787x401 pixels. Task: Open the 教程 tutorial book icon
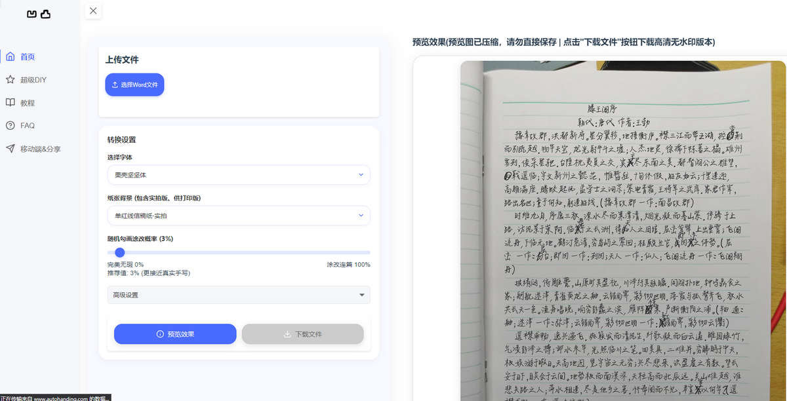pyautogui.click(x=10, y=103)
